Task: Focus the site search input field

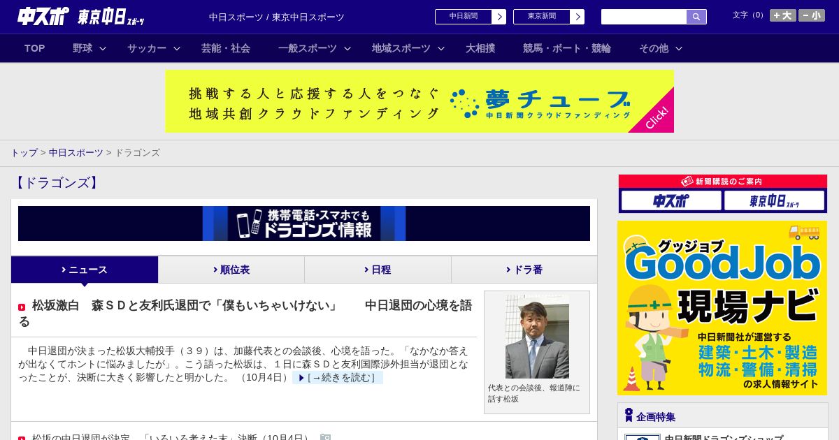Action: (644, 17)
